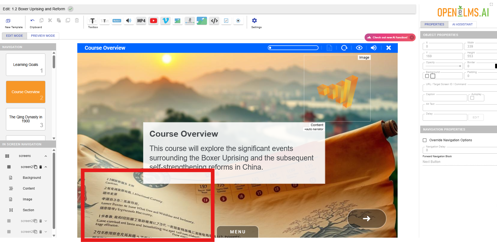Insert an MP4 video object
Viewport: 497px width, 242px height.
[141, 21]
